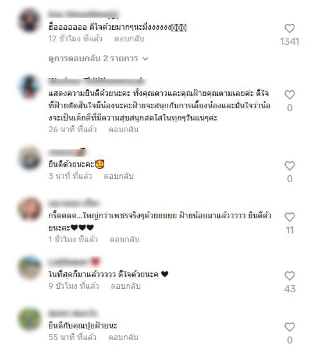Like the comment with 11 likes
The image size is (313, 354).
tap(290, 217)
